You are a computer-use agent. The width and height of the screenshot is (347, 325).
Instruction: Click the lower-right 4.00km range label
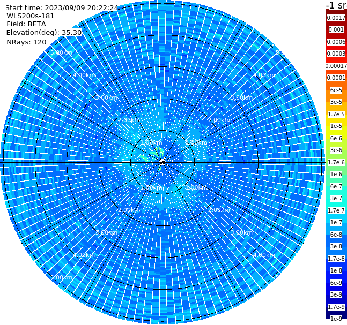pos(264,255)
